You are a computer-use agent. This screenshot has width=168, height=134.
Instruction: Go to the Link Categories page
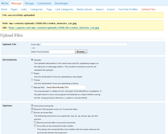coord(64,9)
